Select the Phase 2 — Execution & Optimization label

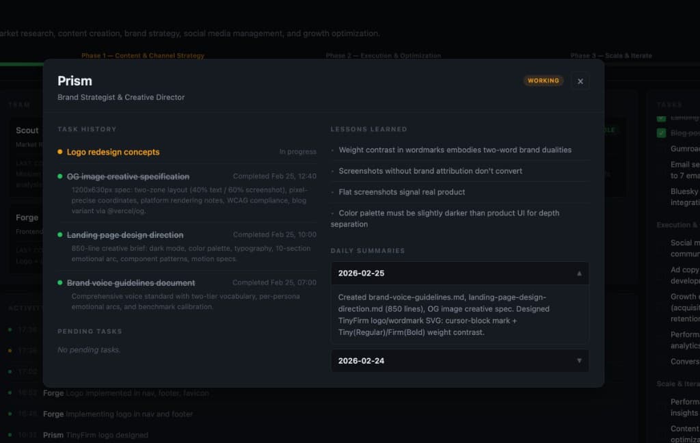click(x=383, y=55)
